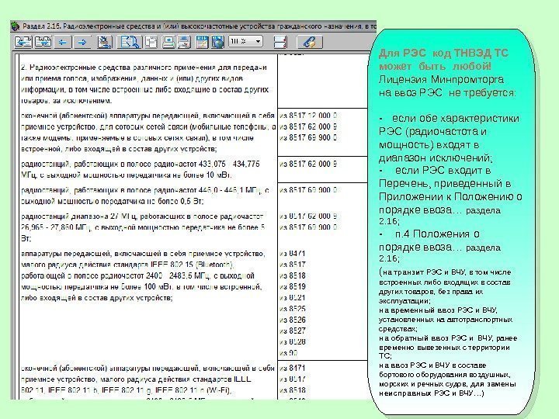Select code 'из 8517 12 000 0'

coord(308,116)
